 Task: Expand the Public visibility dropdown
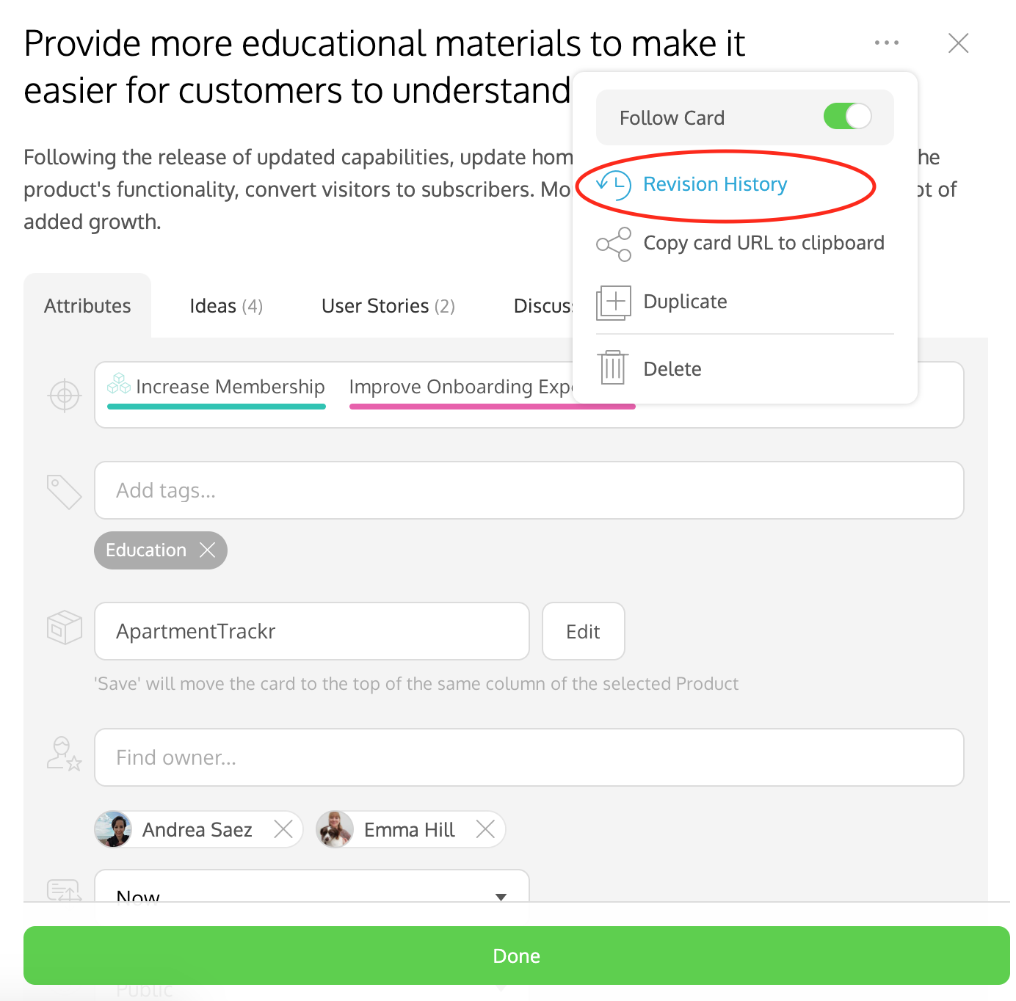tap(294, 987)
